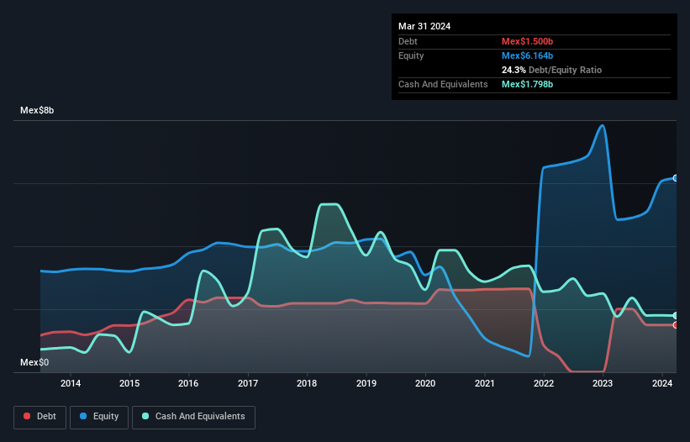Toggle the Equity series legend button
690x442 pixels.
click(x=99, y=417)
